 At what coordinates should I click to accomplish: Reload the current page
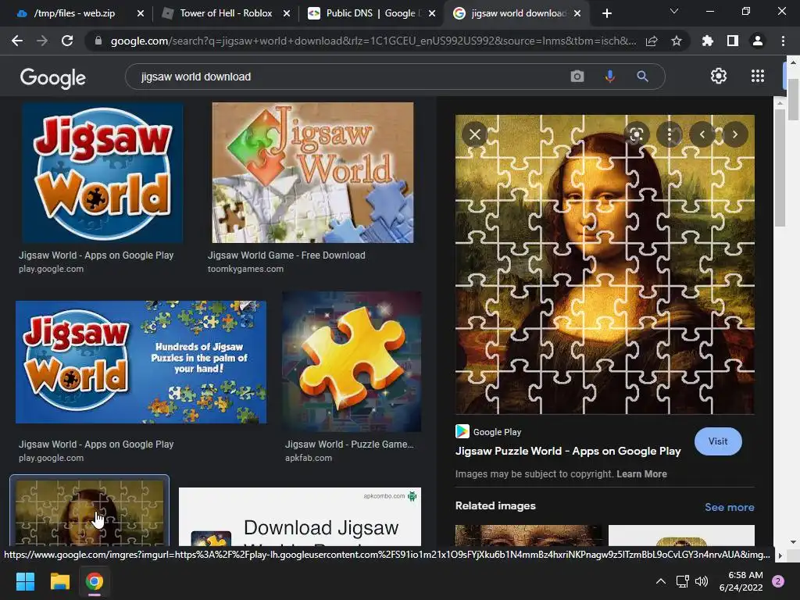click(67, 41)
